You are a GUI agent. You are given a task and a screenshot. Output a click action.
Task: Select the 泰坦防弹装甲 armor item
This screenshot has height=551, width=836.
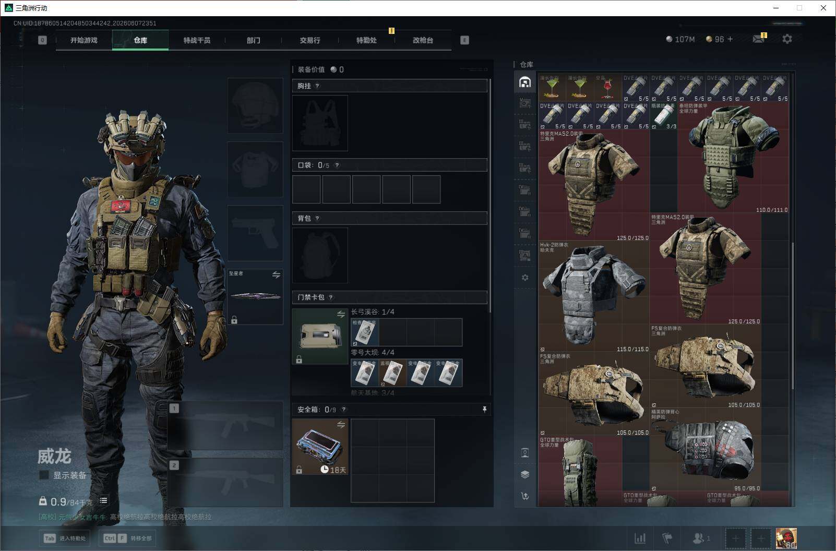[x=733, y=158]
